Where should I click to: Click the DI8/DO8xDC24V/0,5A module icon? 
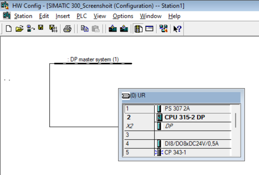point(159,144)
